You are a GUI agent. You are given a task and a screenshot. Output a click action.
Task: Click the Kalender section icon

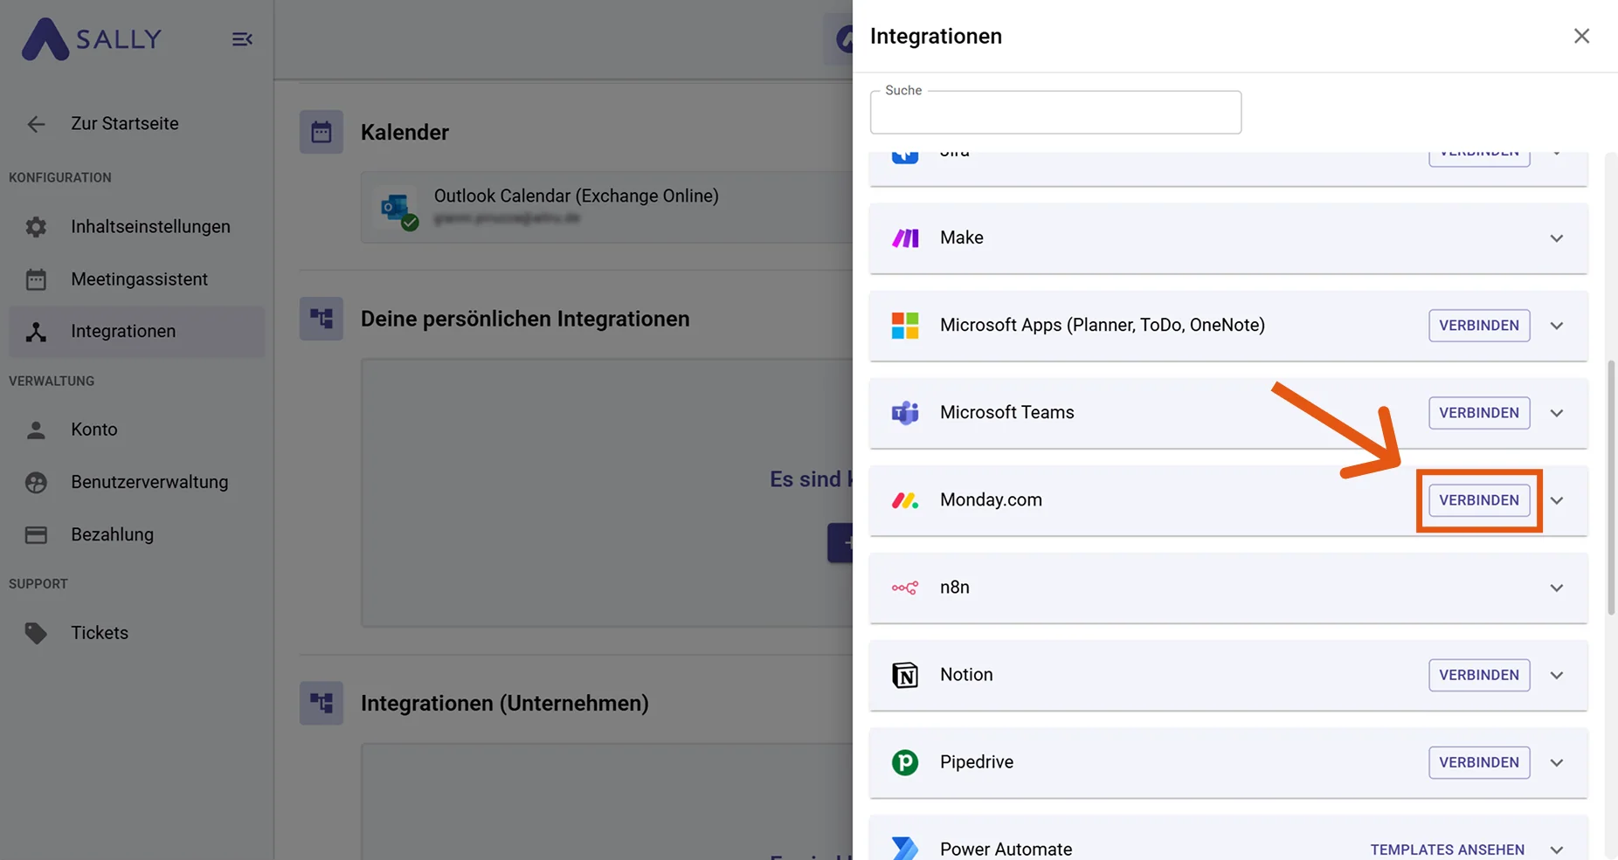coord(322,132)
